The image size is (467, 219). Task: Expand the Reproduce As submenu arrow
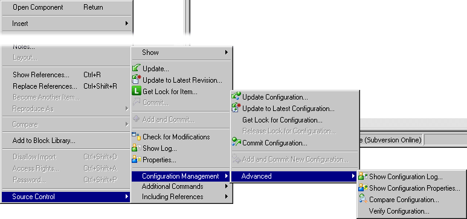[x=127, y=109]
